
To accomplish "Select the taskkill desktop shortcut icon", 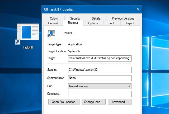I will click(27, 34).
